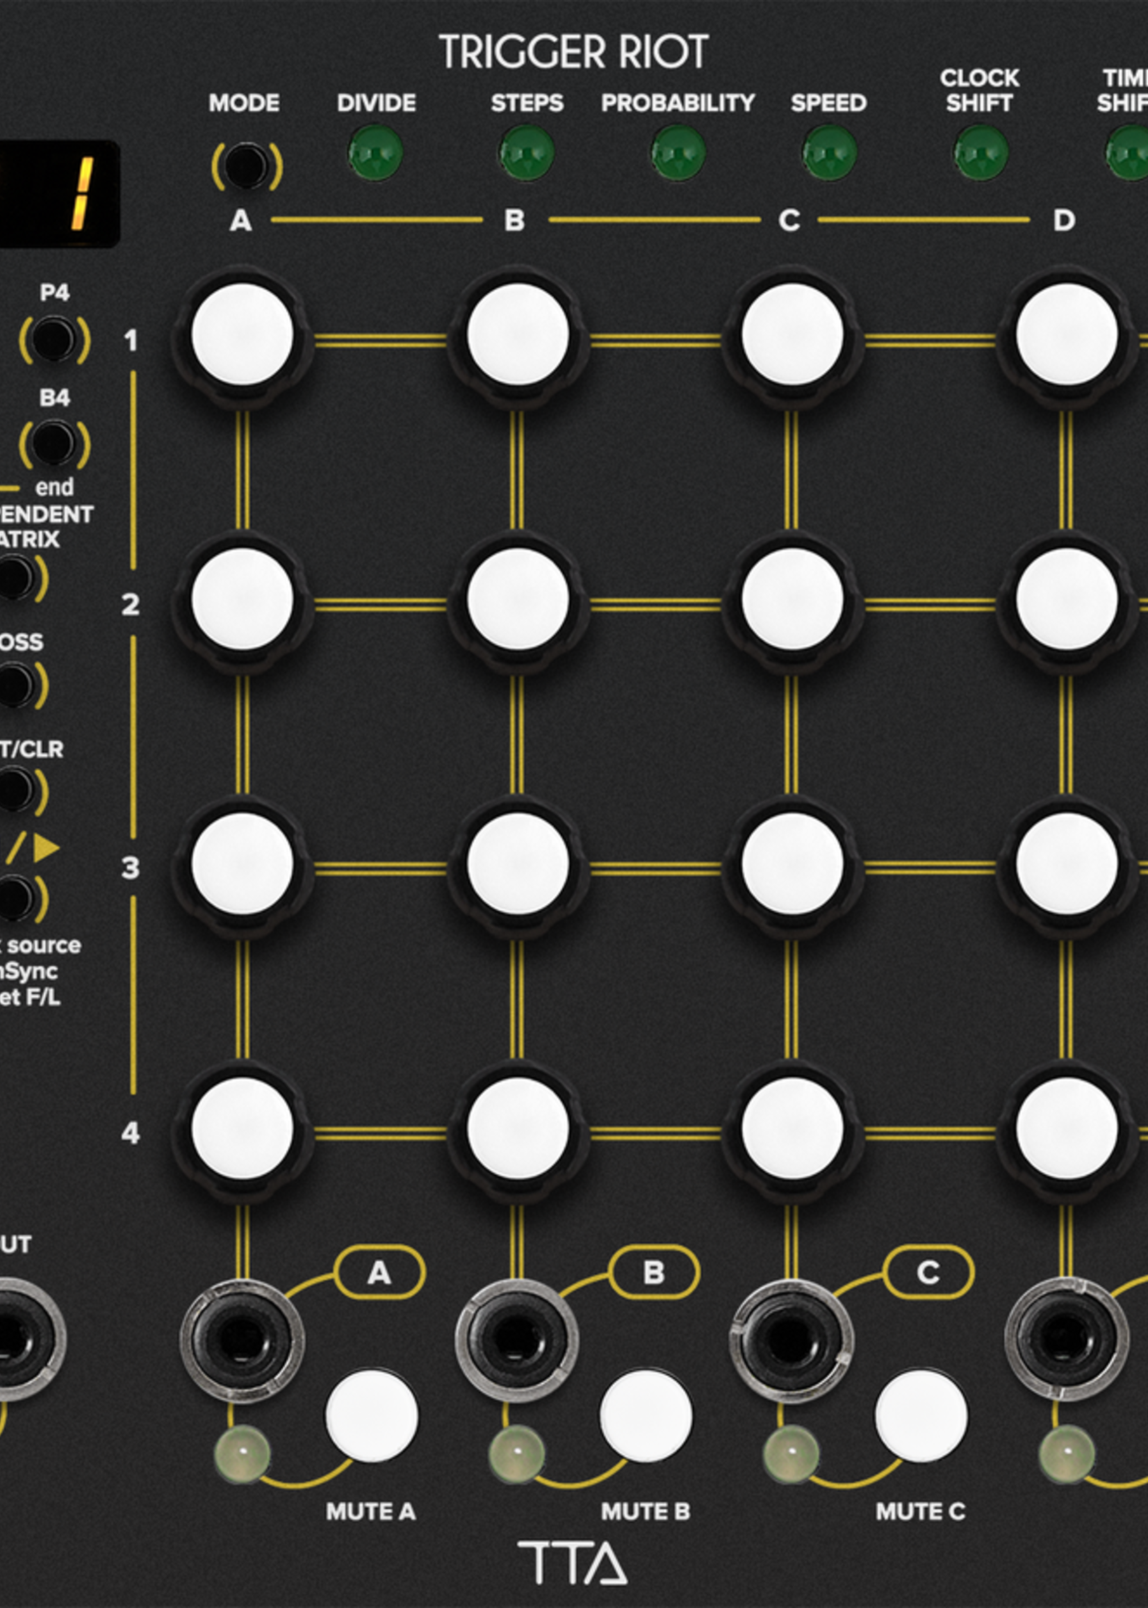The height and width of the screenshot is (1608, 1148).
Task: Click the output jack B
Action: (517, 1339)
